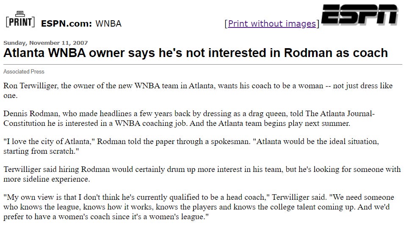Screen dimensions: 404x234
Task: Click the ESPN logo
Action: coord(360,15)
